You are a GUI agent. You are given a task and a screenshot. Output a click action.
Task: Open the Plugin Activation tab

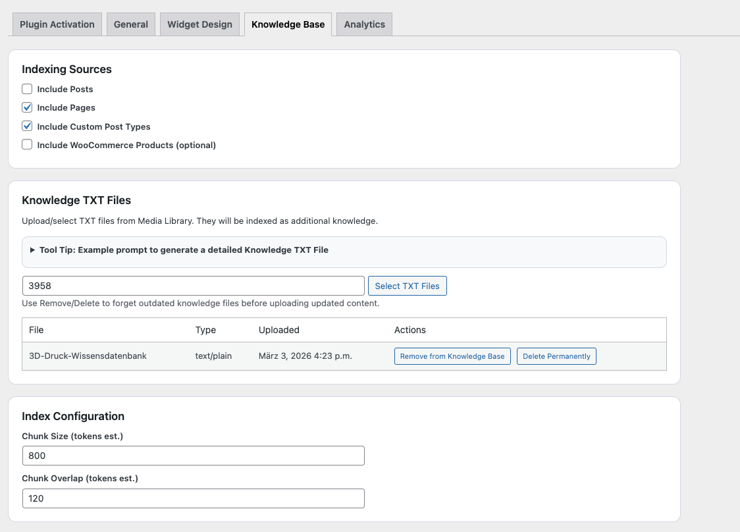click(x=57, y=24)
